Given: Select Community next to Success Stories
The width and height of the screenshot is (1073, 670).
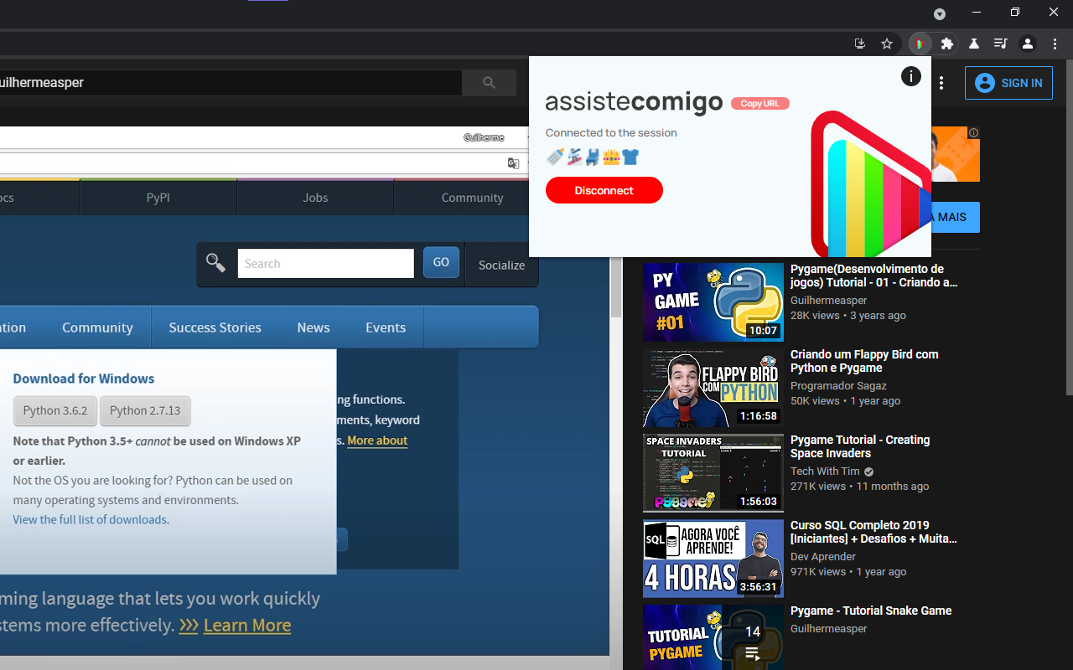Looking at the screenshot, I should 97,327.
